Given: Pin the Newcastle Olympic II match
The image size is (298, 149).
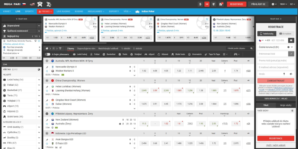Looking at the screenshot, I should (x=47, y=67).
